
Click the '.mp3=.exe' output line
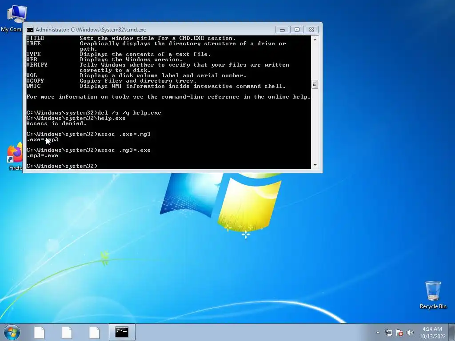tap(42, 155)
